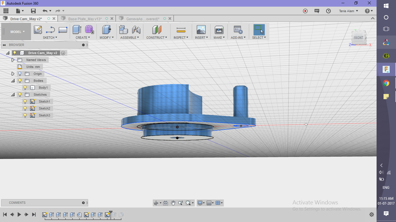
Task: Expand the Named Views folder
Action: click(13, 60)
